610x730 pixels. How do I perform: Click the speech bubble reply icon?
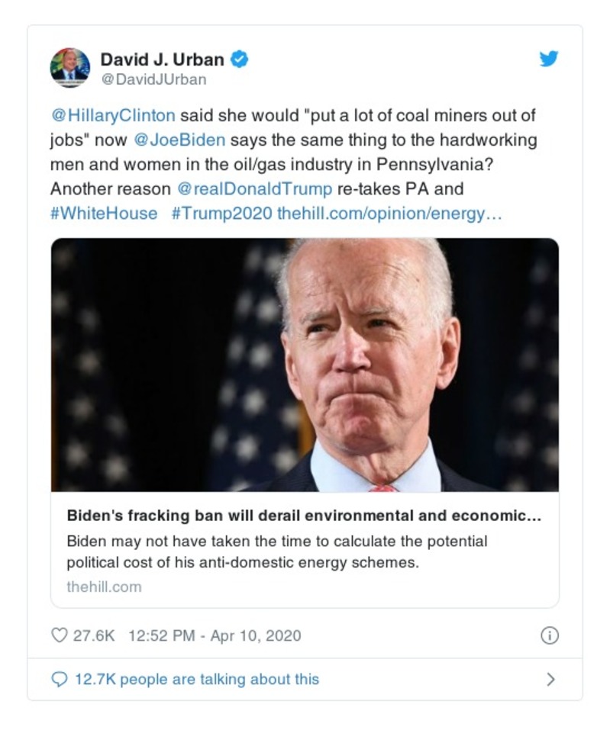(x=59, y=679)
